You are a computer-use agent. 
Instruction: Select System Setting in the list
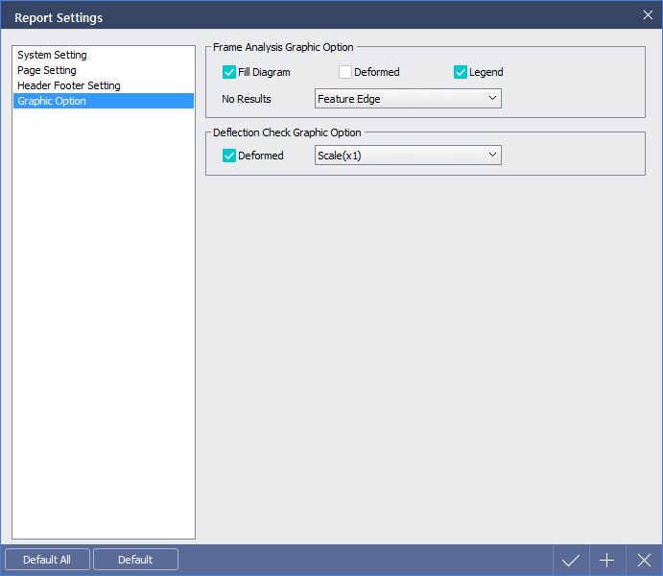(x=52, y=55)
